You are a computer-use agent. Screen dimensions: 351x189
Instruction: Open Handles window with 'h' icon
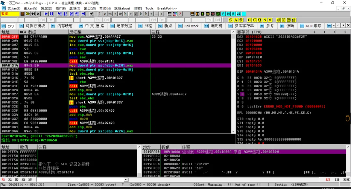125,14
